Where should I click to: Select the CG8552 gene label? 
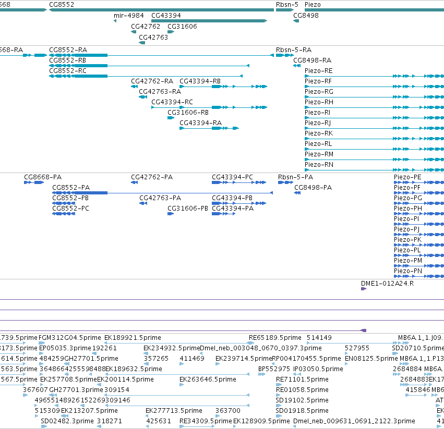click(62, 5)
